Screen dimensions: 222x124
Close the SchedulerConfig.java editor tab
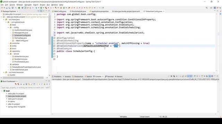[x=164, y=11]
